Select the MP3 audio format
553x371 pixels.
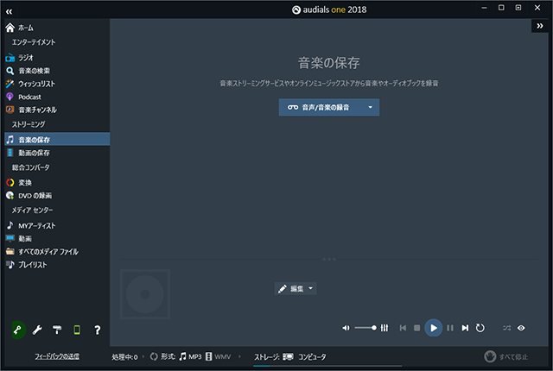[x=190, y=356]
